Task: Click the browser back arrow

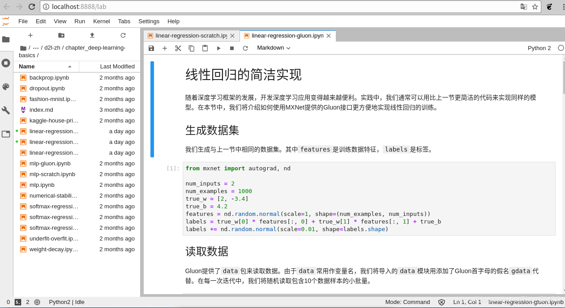Action: (7, 7)
